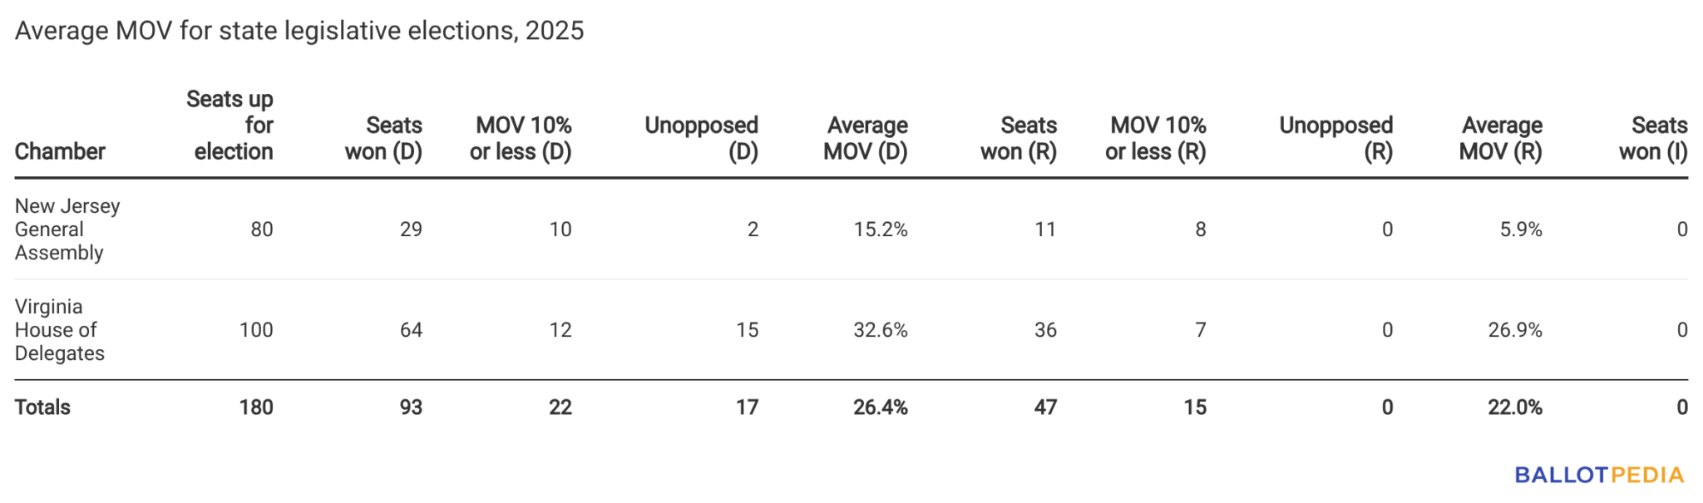
Task: Select the Totals row label
Action: coord(42,407)
